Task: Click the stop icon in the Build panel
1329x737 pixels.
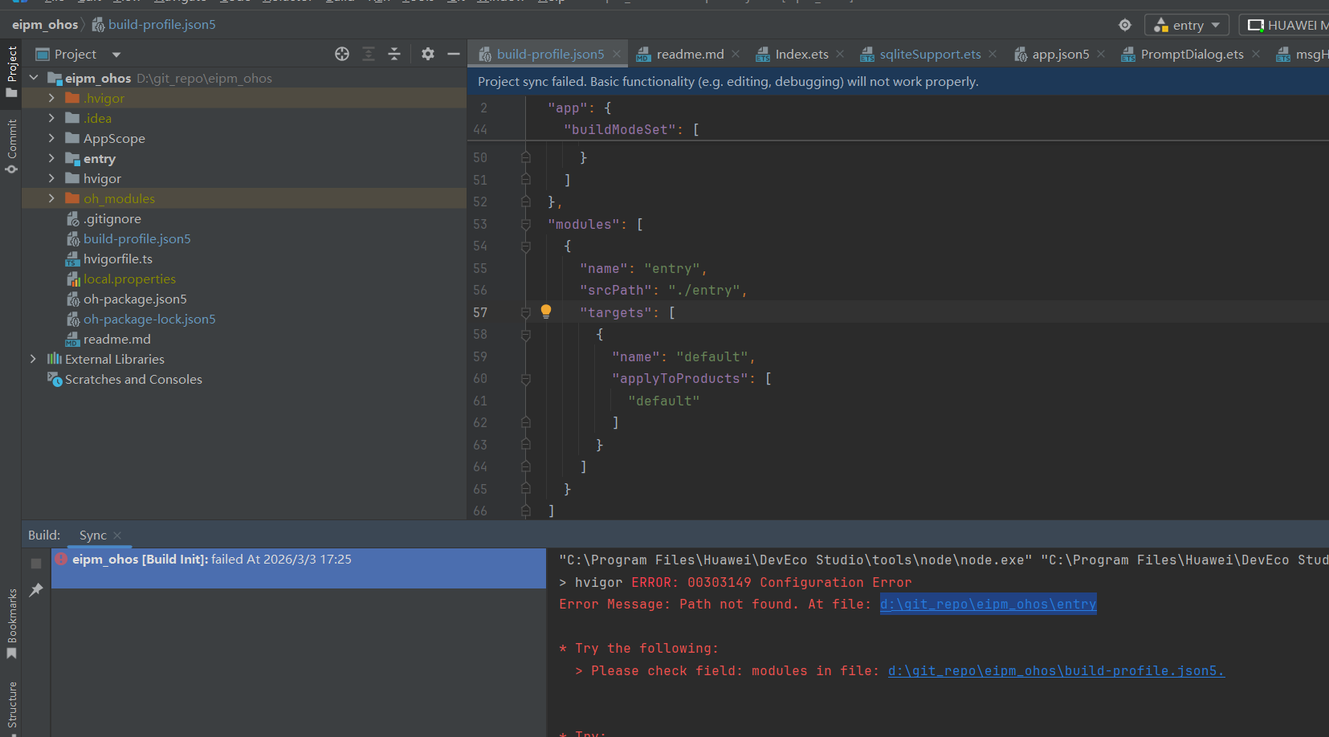Action: click(36, 564)
